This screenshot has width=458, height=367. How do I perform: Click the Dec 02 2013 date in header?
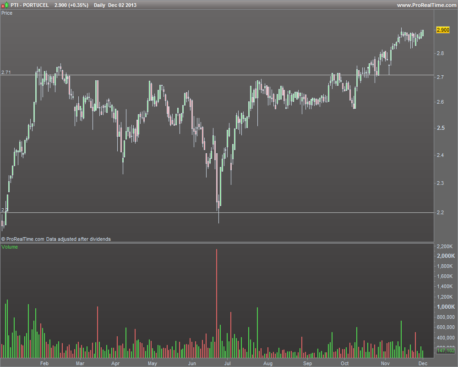pyautogui.click(x=122, y=5)
